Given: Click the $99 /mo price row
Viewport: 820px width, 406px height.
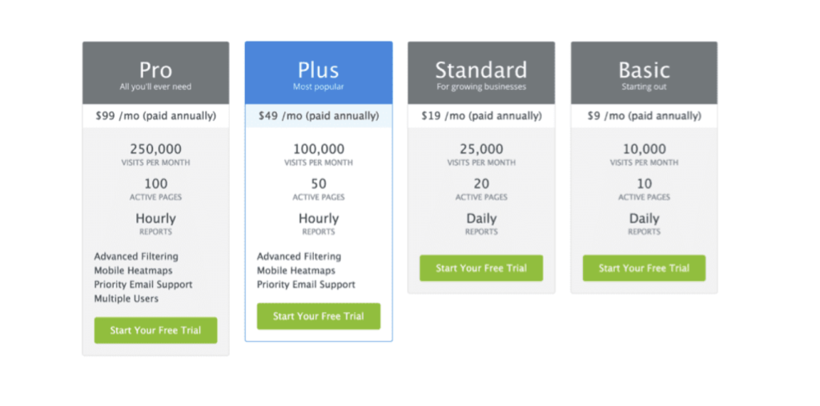Looking at the screenshot, I should (x=156, y=115).
